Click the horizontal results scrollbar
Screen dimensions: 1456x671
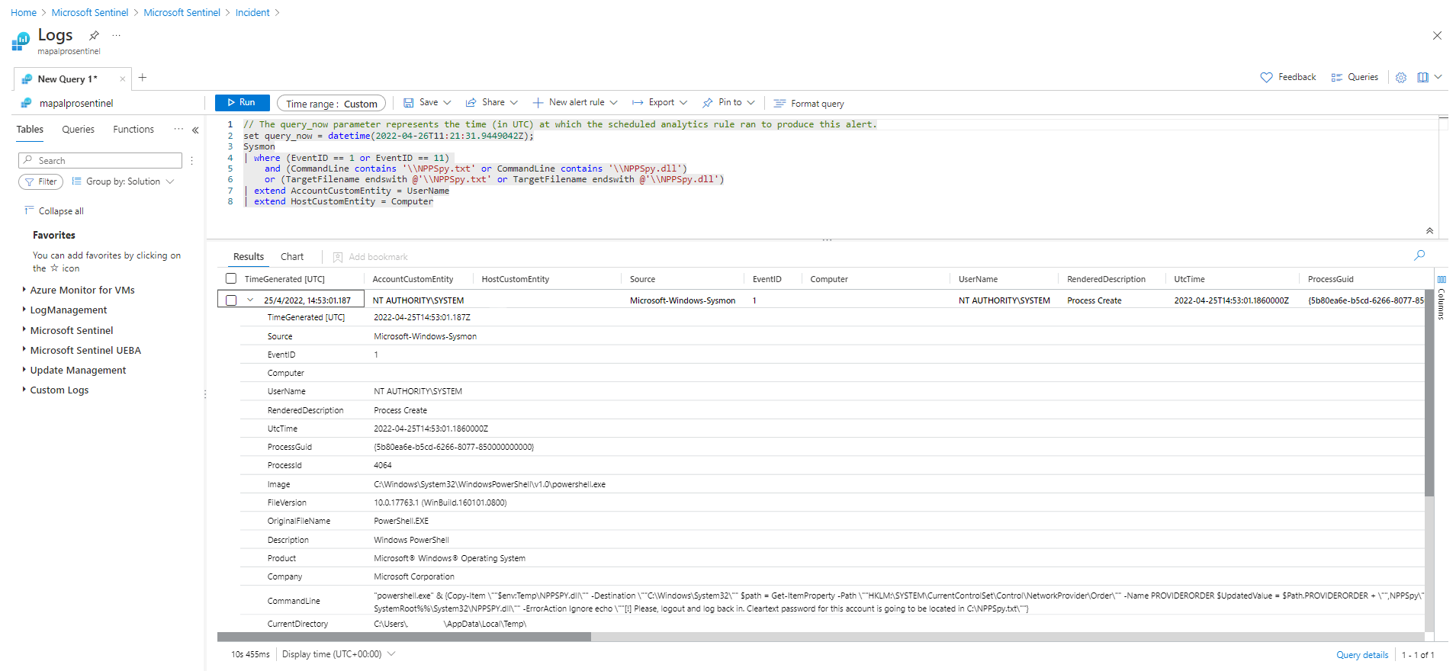click(404, 637)
